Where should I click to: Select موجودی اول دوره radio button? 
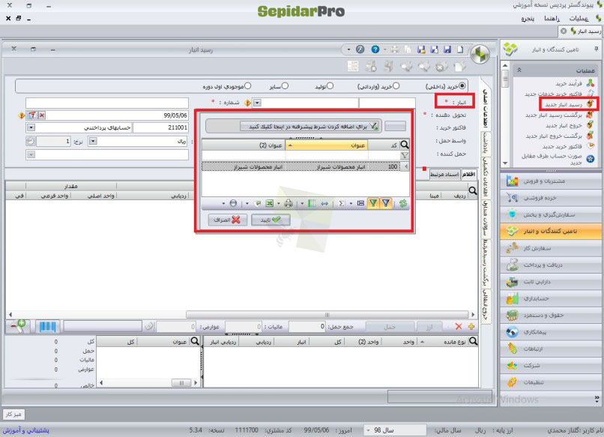tap(248, 85)
